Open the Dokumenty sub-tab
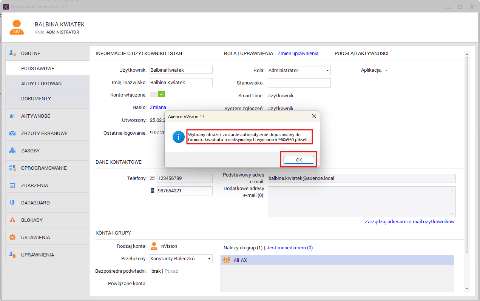Screen dimensions: 480x301 point(48,98)
